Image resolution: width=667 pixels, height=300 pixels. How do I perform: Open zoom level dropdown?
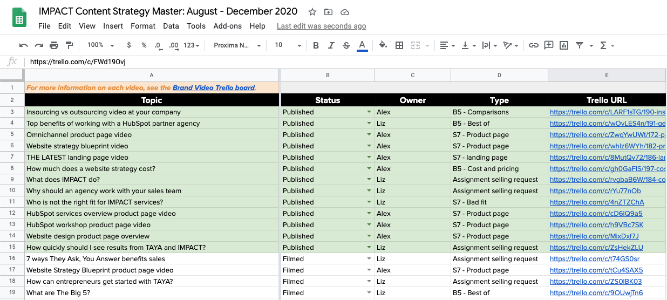(100, 45)
